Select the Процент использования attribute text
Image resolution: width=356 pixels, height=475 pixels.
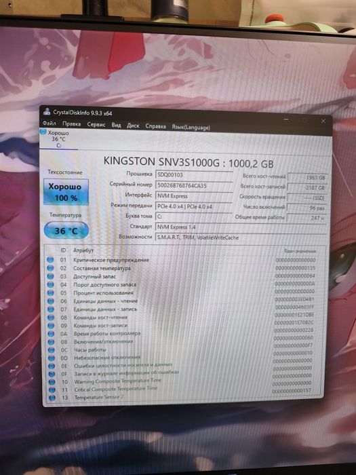click(104, 292)
